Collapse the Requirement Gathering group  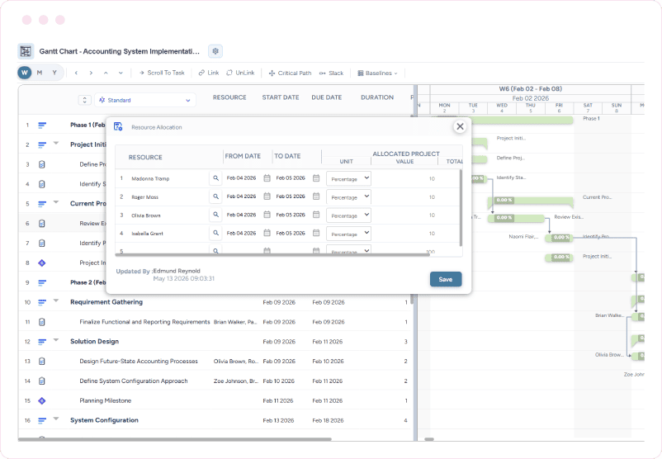56,301
